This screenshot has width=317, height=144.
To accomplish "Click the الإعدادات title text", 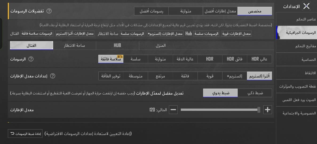I will (x=291, y=6).
